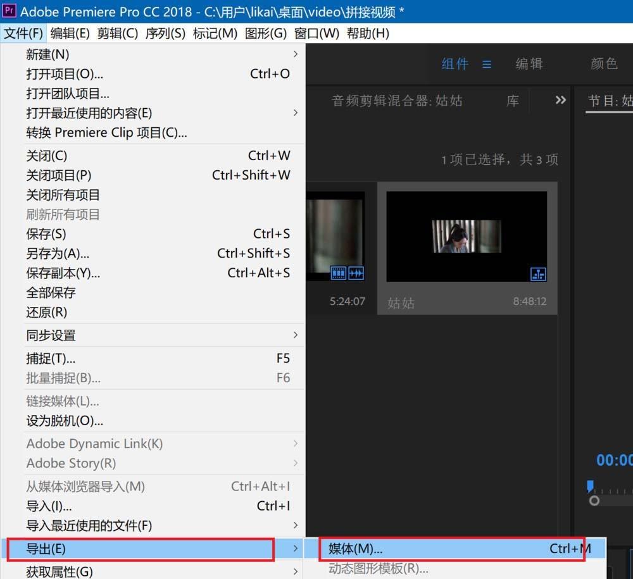Open the 窗口(W) menu
633x579 pixels.
pos(315,33)
